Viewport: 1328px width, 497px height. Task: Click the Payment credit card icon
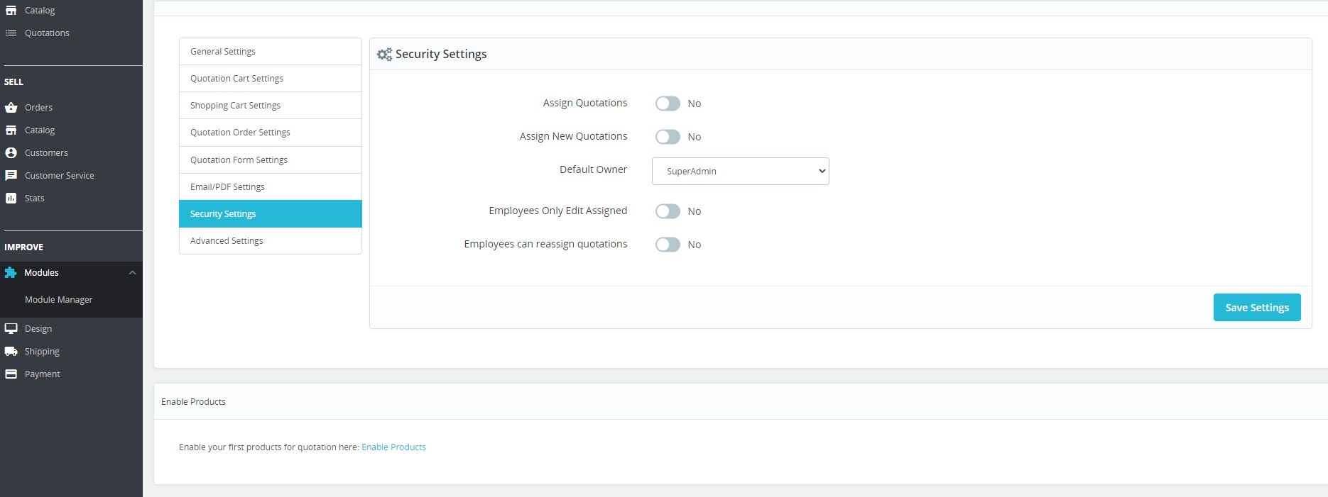11,374
